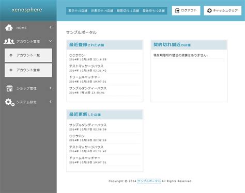Click the 契約切れ間近の店舗 panel header
The image size is (245, 193).
tap(189, 45)
